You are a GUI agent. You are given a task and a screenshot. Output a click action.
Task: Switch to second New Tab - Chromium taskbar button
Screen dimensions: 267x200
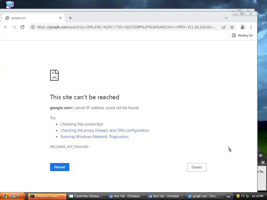pyautogui.click(x=165, y=196)
